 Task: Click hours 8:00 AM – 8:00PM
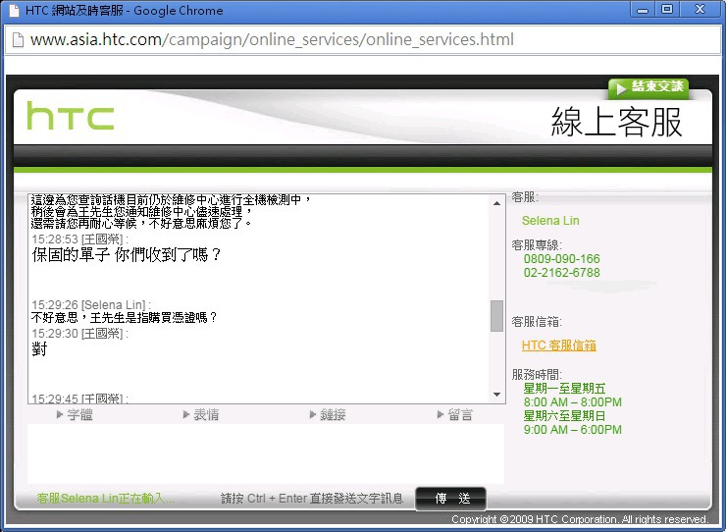tap(573, 401)
